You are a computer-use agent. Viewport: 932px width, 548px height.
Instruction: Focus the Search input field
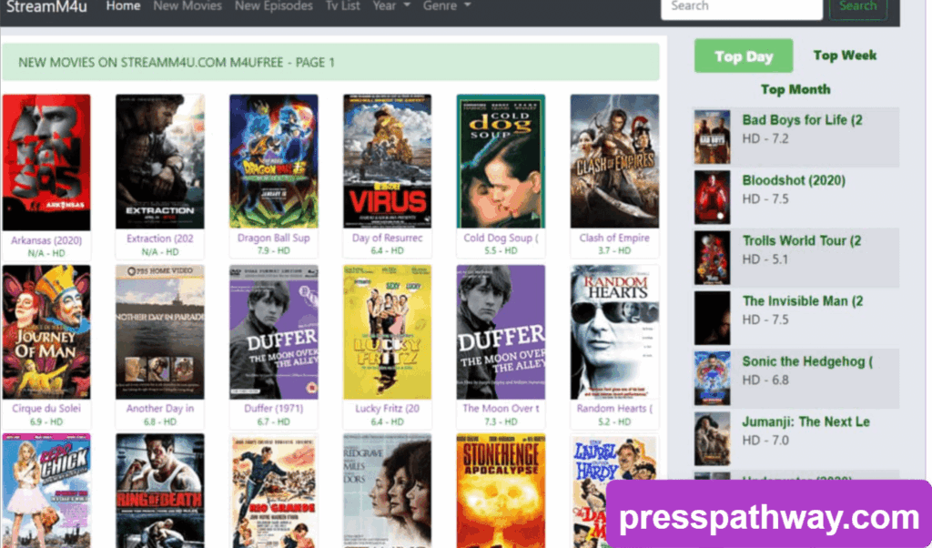[741, 7]
